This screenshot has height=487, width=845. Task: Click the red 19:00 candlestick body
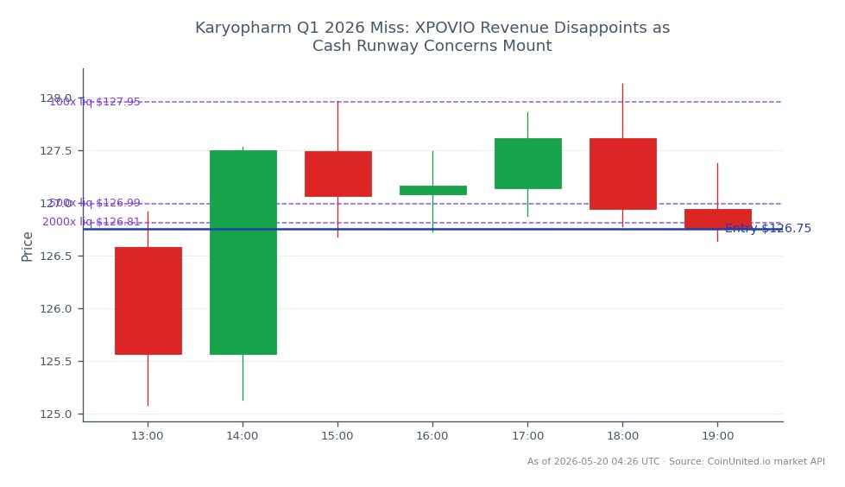(717, 218)
